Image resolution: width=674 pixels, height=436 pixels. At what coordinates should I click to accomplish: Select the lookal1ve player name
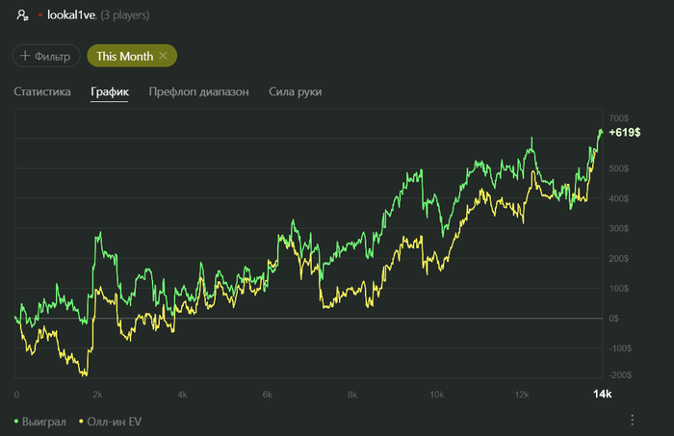(71, 15)
